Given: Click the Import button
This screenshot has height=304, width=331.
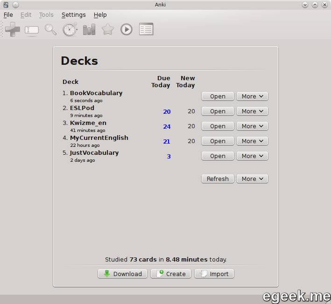Looking at the screenshot, I should (214, 274).
